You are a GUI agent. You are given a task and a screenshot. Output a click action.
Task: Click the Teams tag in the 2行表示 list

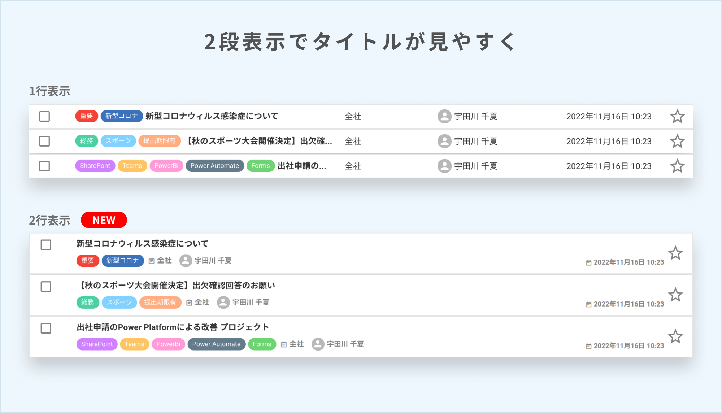tap(135, 344)
